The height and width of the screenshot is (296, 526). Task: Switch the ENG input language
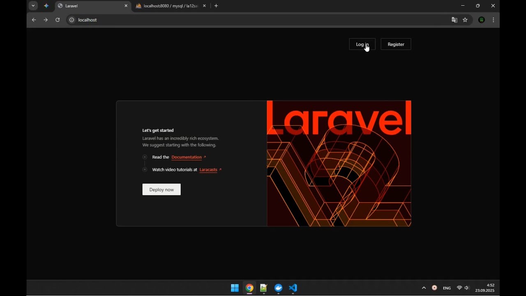(447, 288)
